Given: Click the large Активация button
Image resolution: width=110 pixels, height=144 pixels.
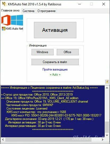Looking at the screenshot, I should [55, 30].
